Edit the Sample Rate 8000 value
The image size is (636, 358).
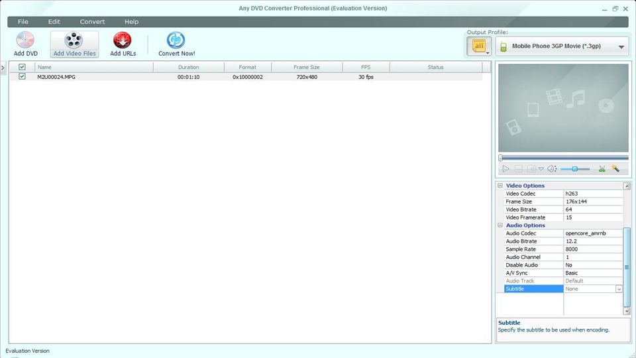(x=593, y=249)
